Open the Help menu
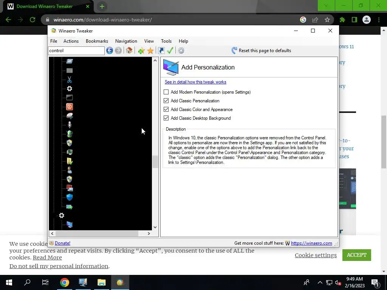This screenshot has height=290, width=387. pyautogui.click(x=183, y=41)
